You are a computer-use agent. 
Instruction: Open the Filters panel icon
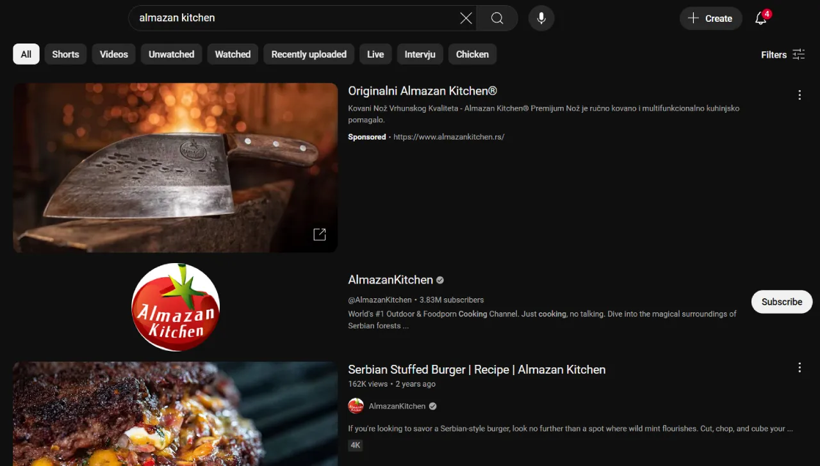click(x=798, y=54)
